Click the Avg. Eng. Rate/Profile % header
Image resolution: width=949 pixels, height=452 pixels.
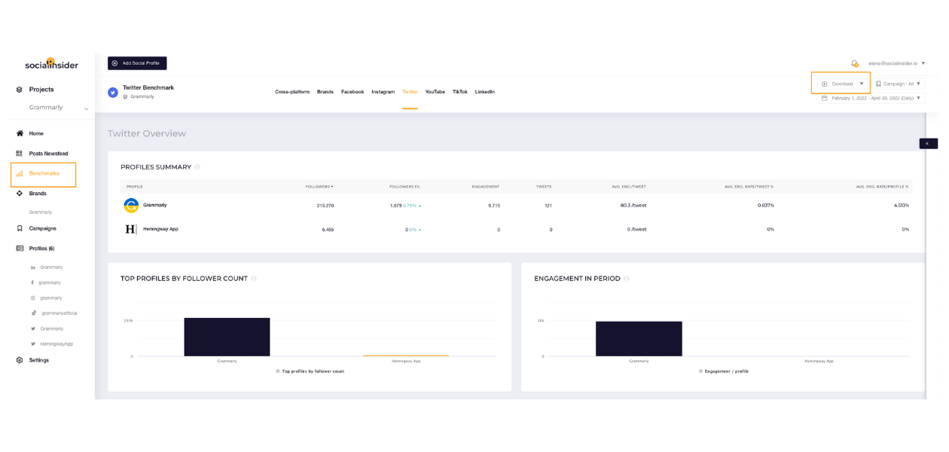point(882,186)
